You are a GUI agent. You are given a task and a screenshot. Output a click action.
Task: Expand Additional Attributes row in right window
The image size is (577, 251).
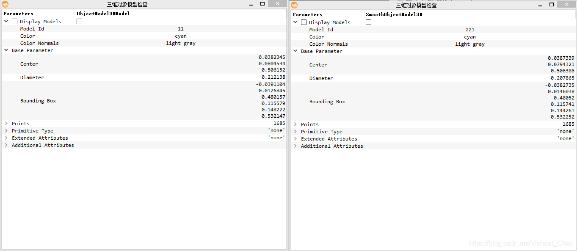pyautogui.click(x=295, y=146)
